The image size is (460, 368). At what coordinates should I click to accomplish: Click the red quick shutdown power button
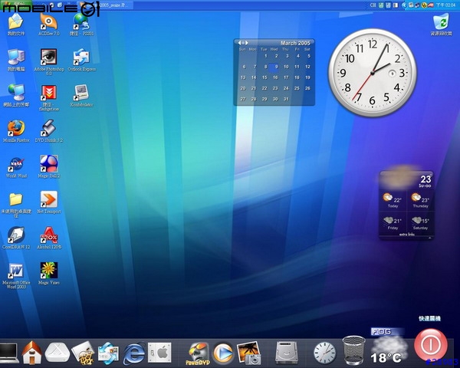[431, 345]
